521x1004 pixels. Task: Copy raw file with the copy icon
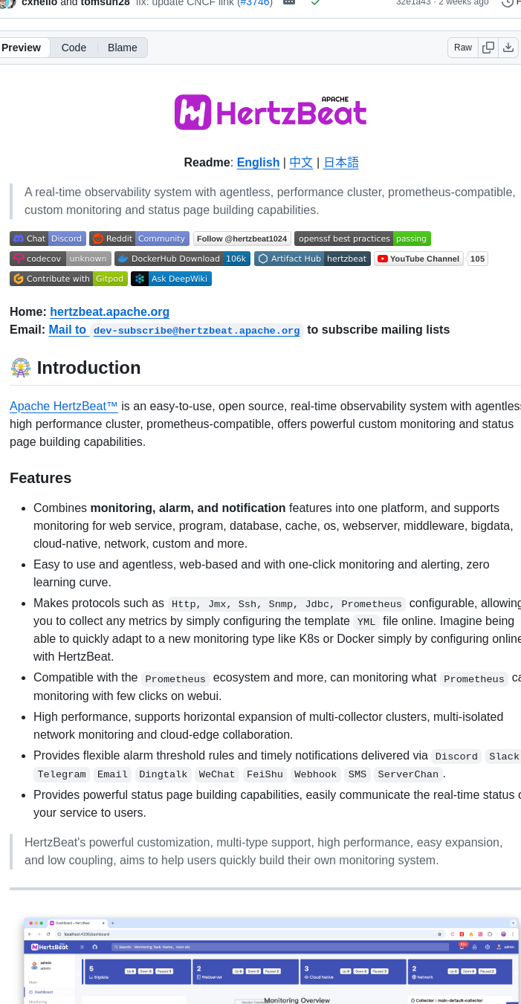point(488,47)
